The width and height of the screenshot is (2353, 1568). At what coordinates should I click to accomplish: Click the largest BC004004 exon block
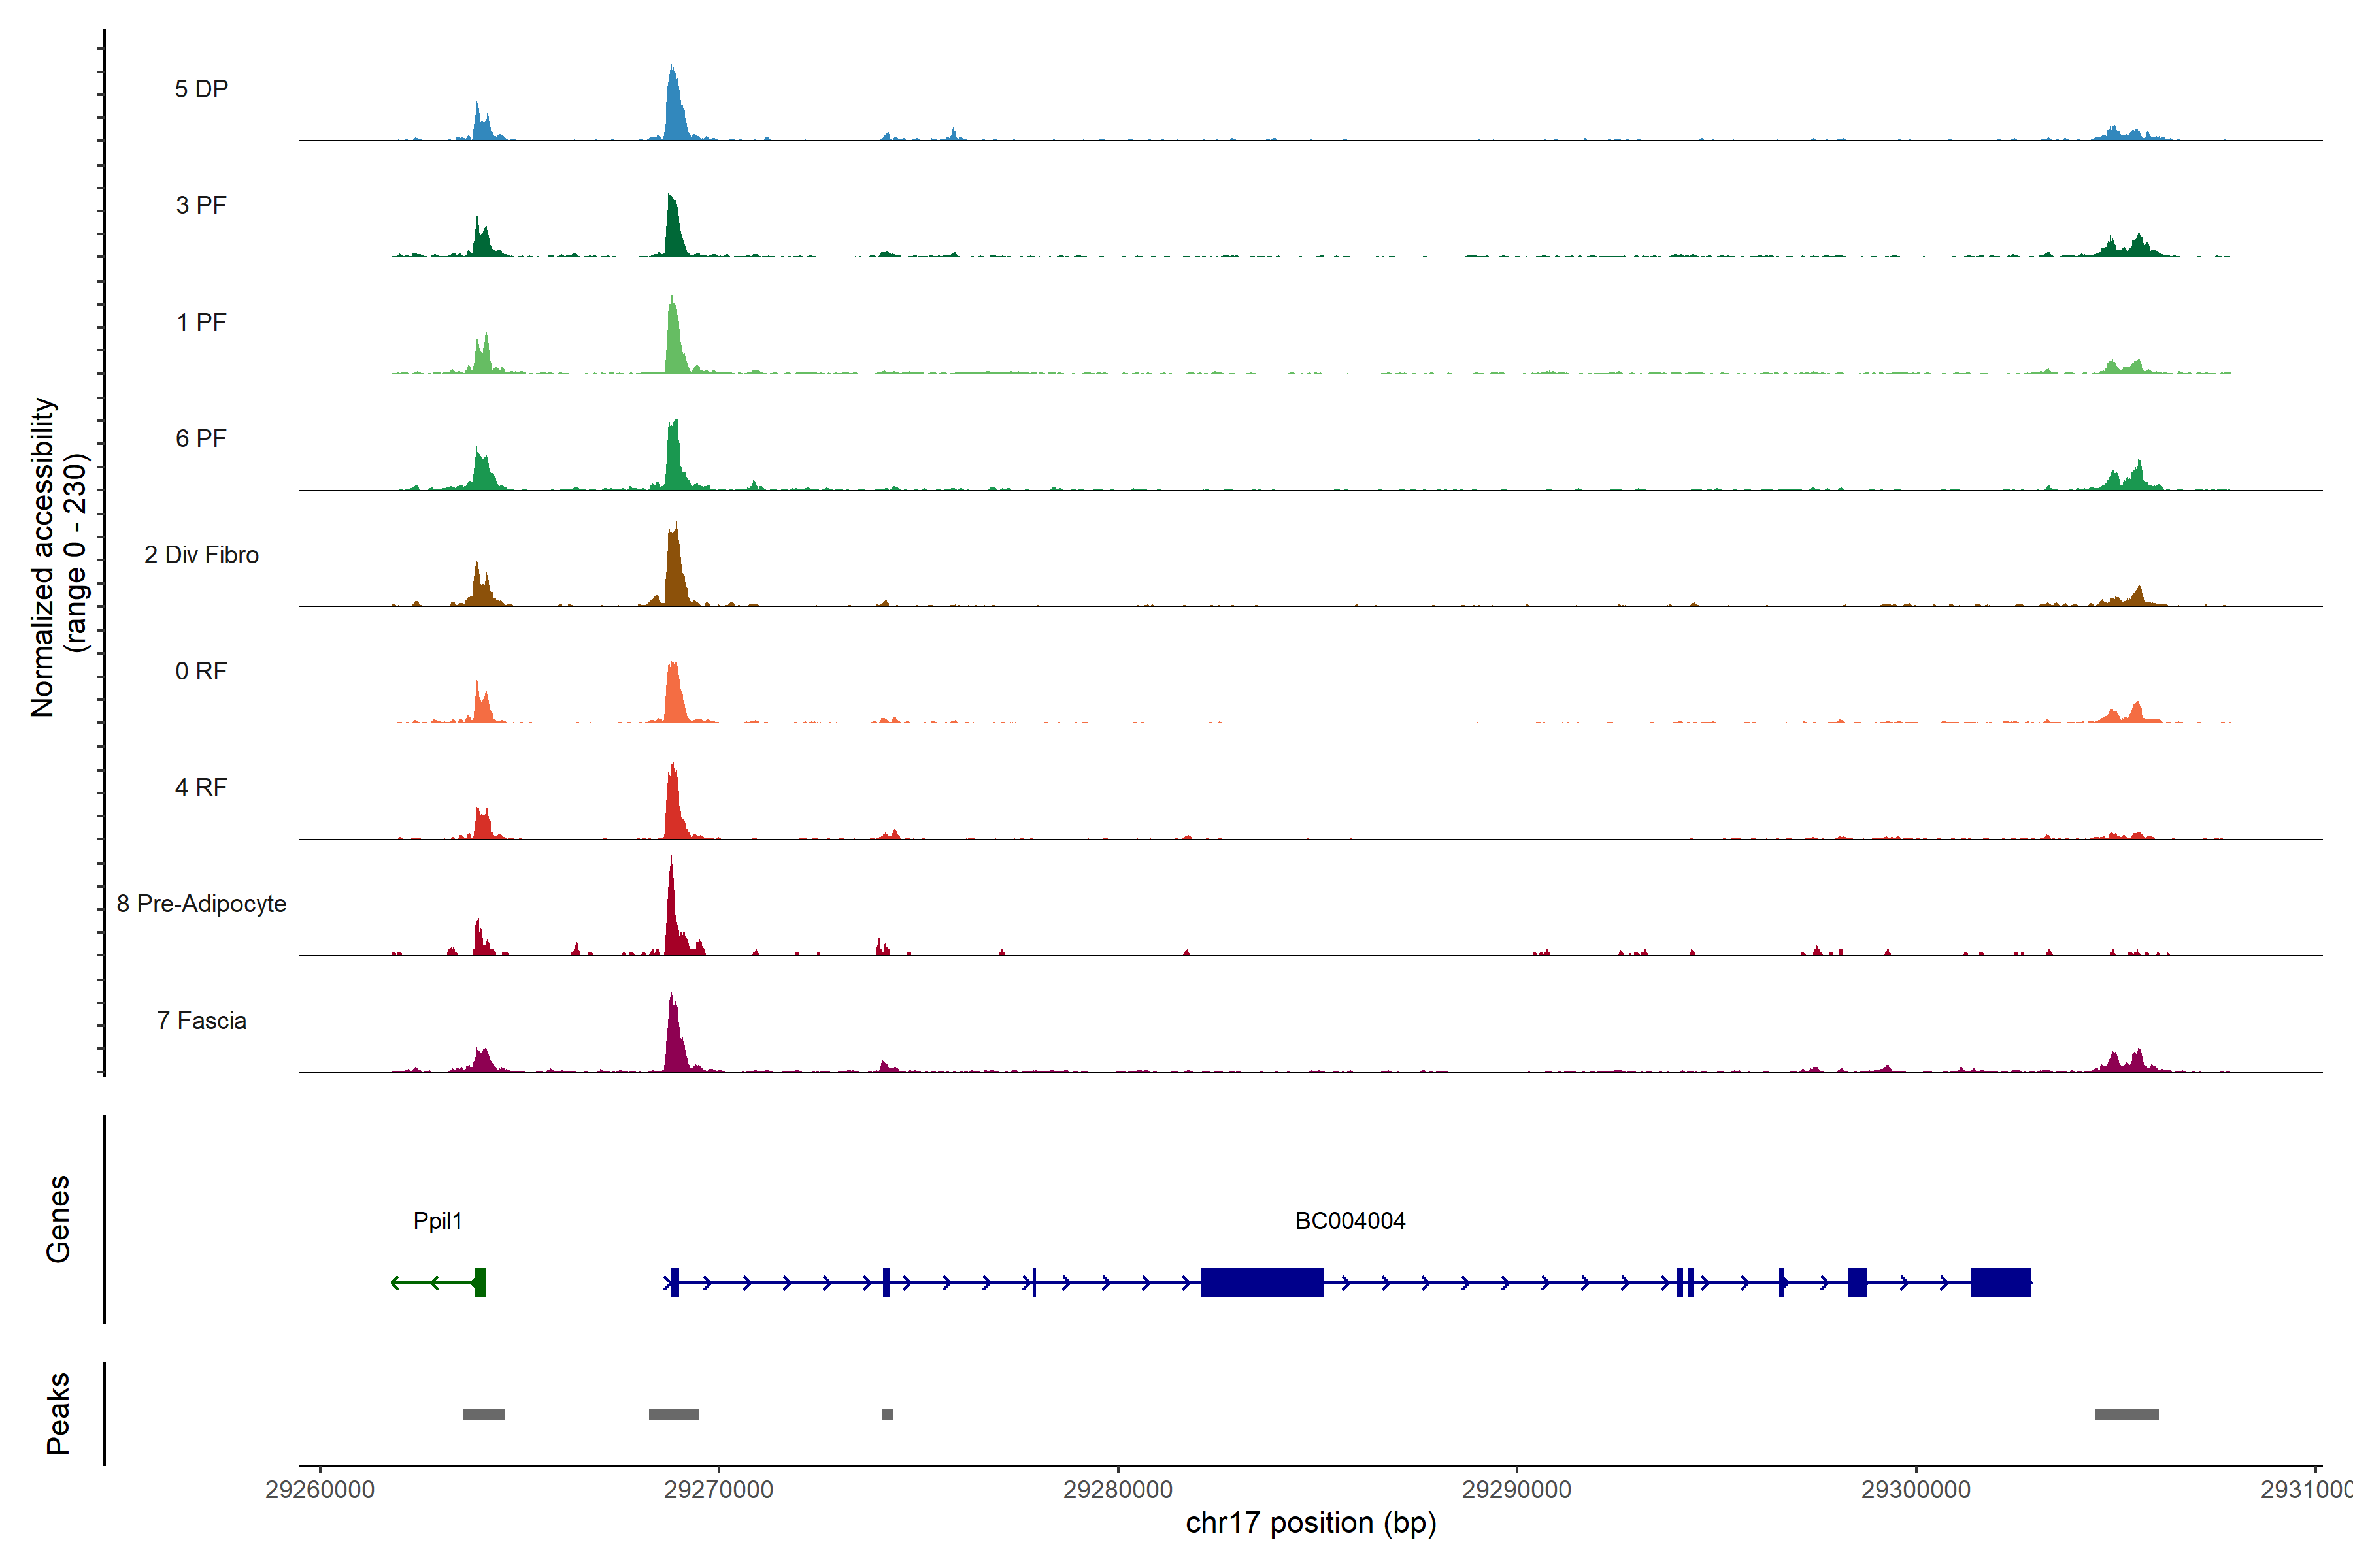pos(1261,1282)
